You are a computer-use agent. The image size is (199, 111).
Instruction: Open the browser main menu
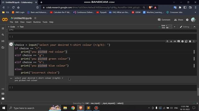click(196, 7)
